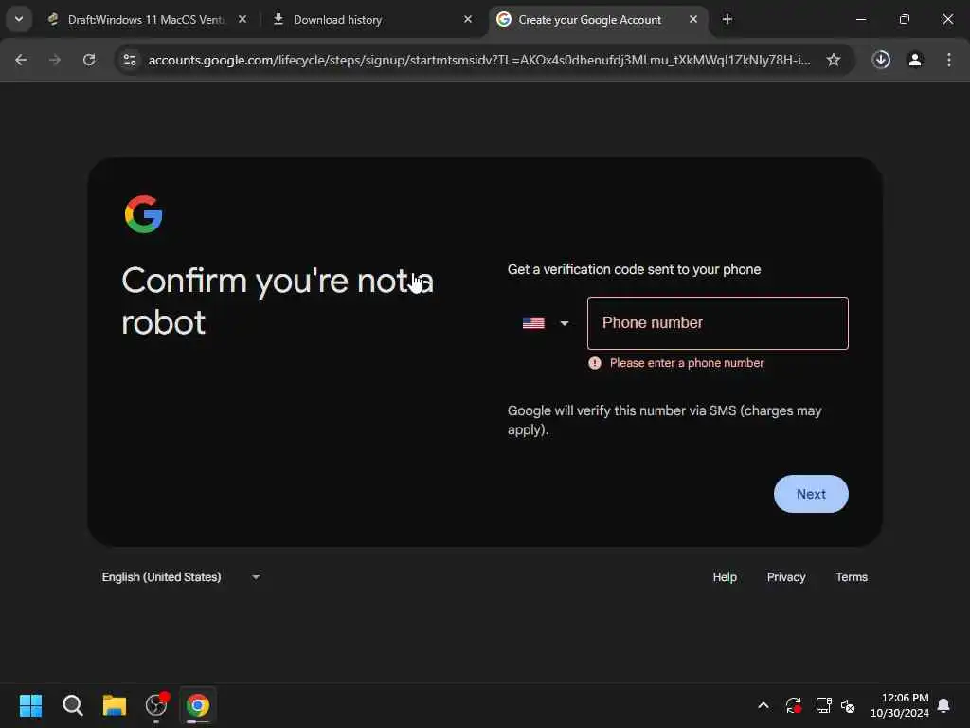
Task: Open the network display tray icon
Action: click(823, 705)
